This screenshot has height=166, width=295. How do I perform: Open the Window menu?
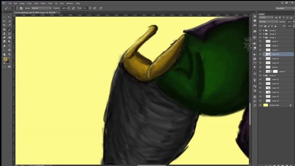[x=70, y=3]
